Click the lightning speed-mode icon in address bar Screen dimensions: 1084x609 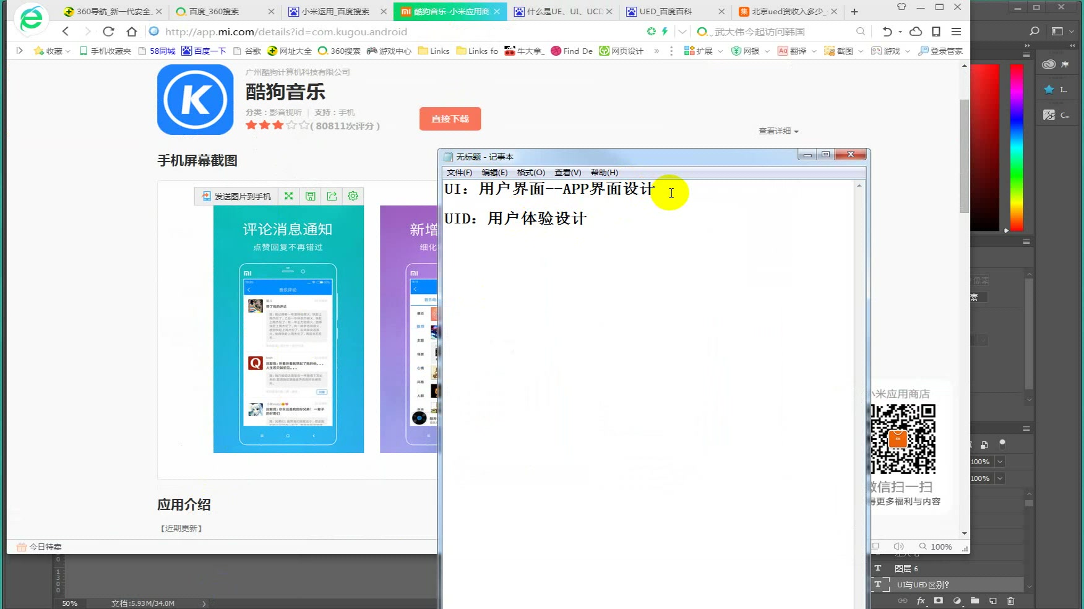[x=665, y=31]
